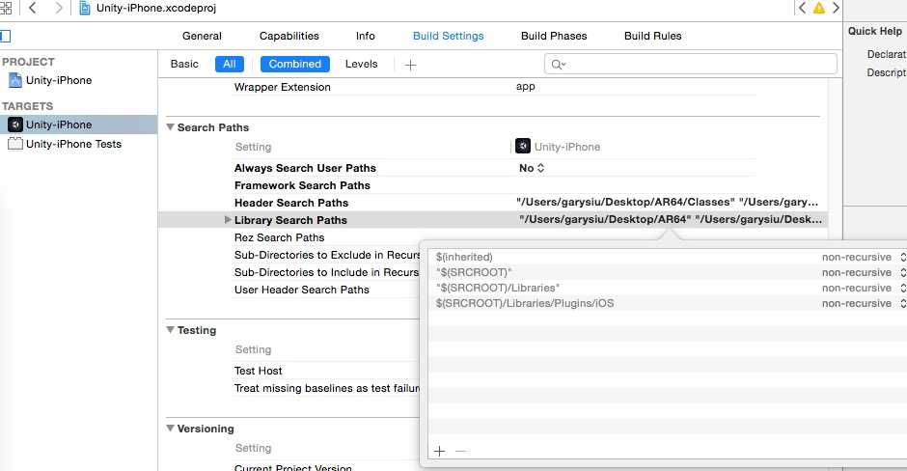Click Unity-iPhone.xcodeproj in the jump bar
This screenshot has width=907, height=471.
156,8
